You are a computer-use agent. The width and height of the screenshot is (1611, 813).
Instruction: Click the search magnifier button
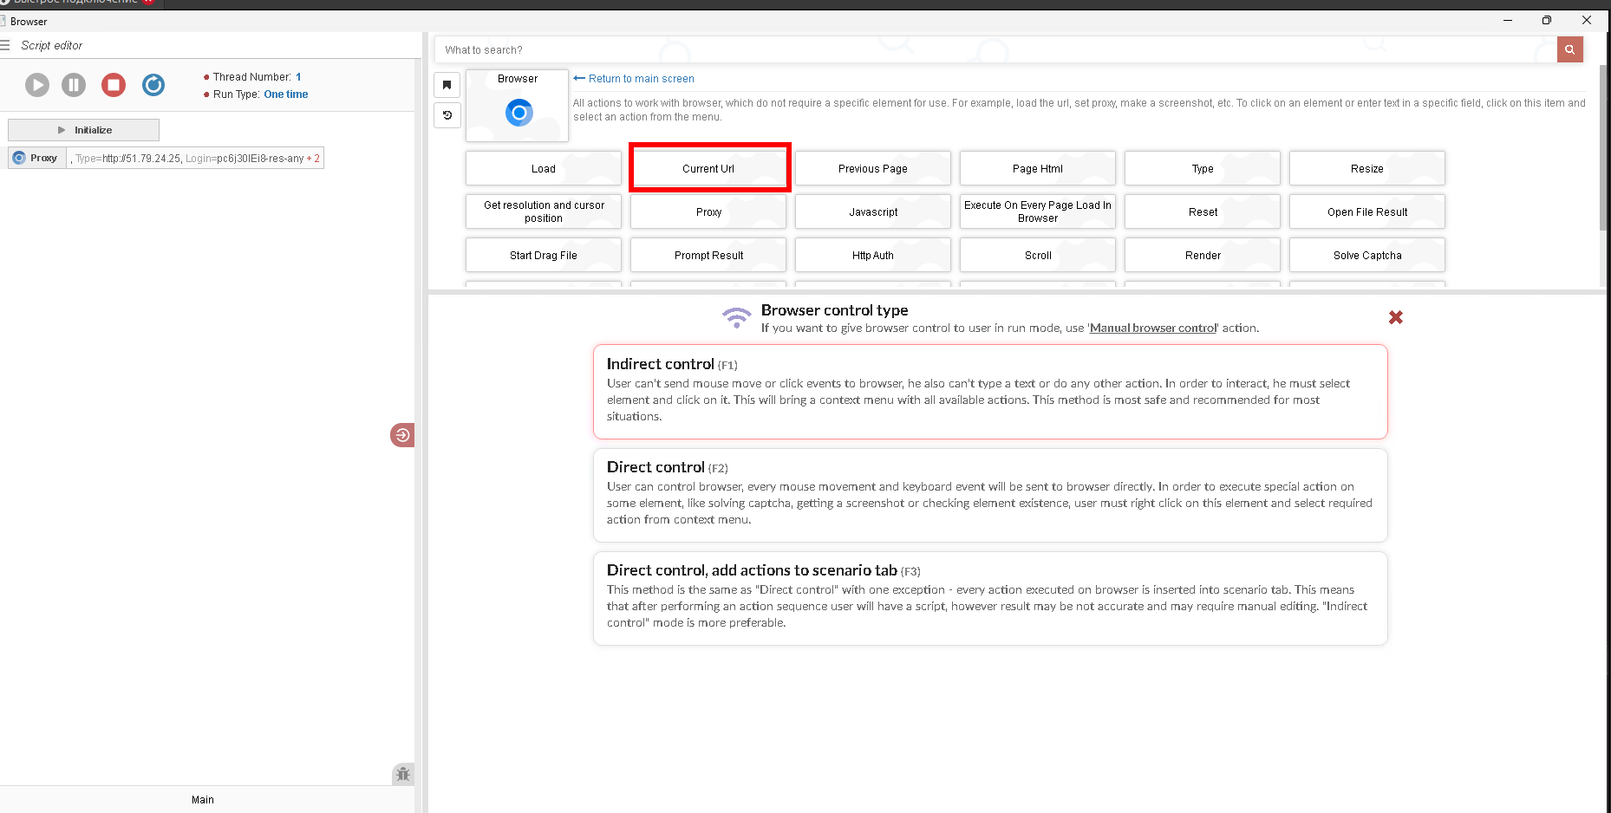(x=1569, y=50)
